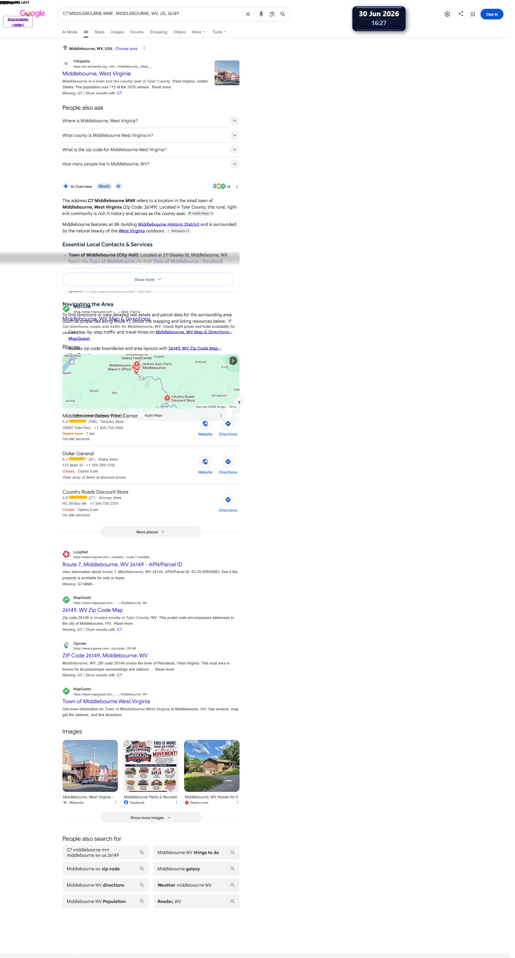Open location options menu beside Choose area
Image resolution: width=515 pixels, height=958 pixels.
(x=144, y=48)
